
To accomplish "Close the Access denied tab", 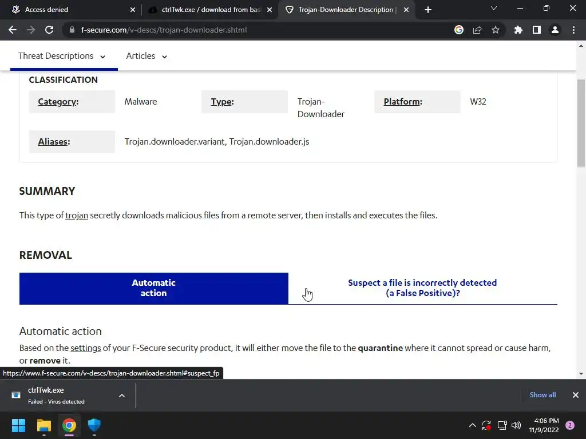I will pos(133,10).
